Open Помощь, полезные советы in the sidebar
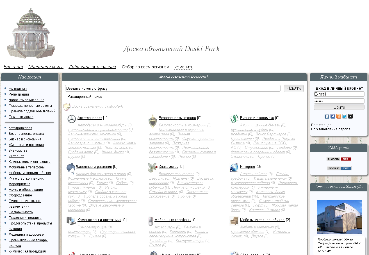Image resolution: width=369 pixels, height=255 pixels. coord(30,106)
